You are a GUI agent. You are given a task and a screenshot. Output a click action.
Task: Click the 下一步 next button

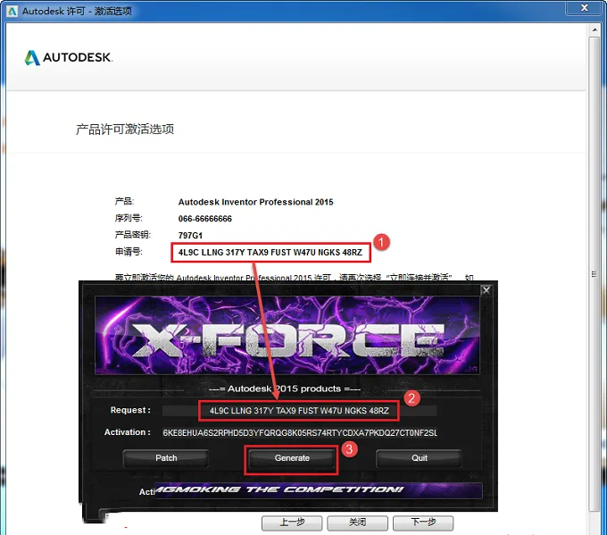click(423, 522)
